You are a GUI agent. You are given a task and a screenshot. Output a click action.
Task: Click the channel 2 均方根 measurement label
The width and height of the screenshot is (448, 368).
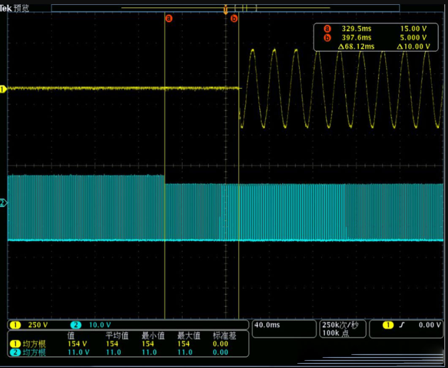coord(34,352)
